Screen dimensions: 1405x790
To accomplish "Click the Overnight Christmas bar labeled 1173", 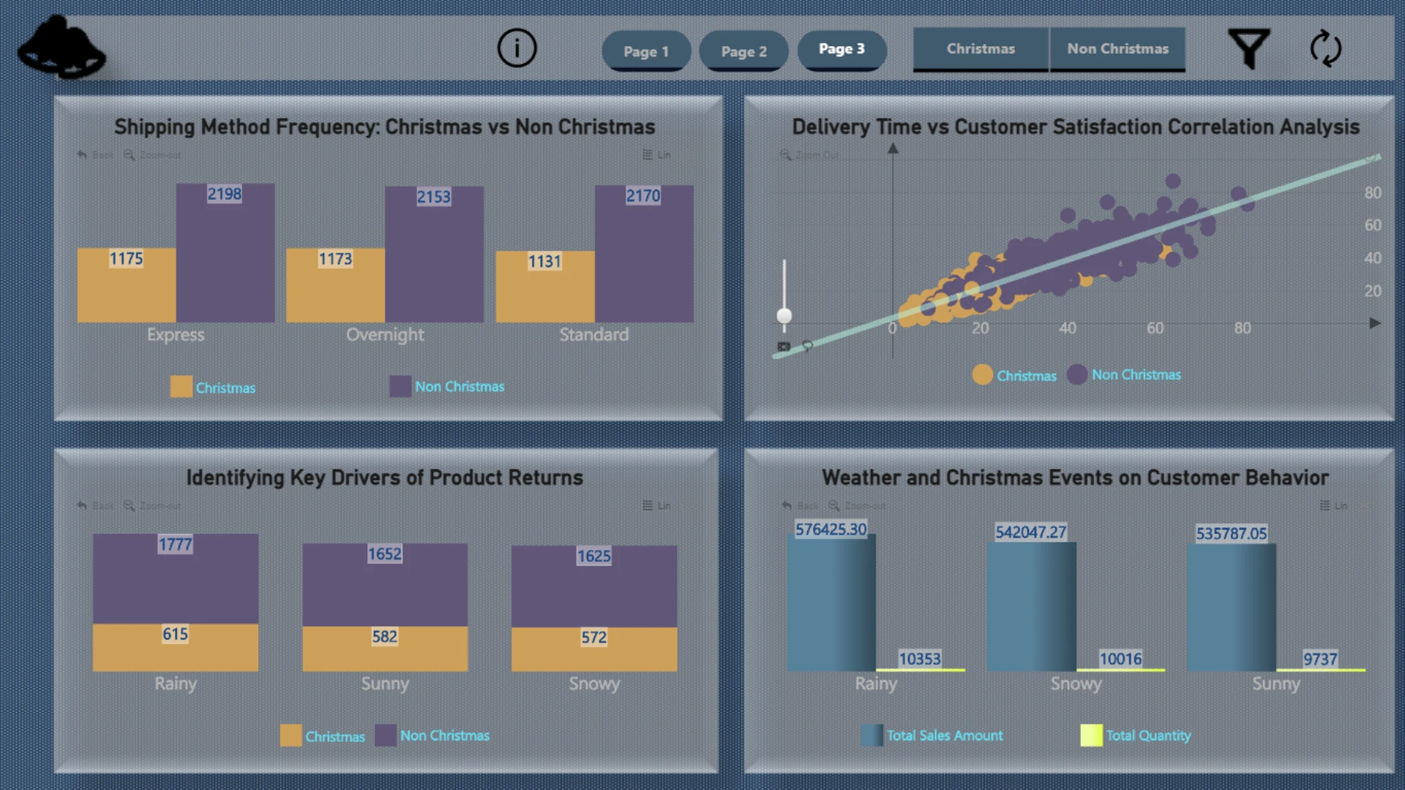I will pyautogui.click(x=335, y=285).
